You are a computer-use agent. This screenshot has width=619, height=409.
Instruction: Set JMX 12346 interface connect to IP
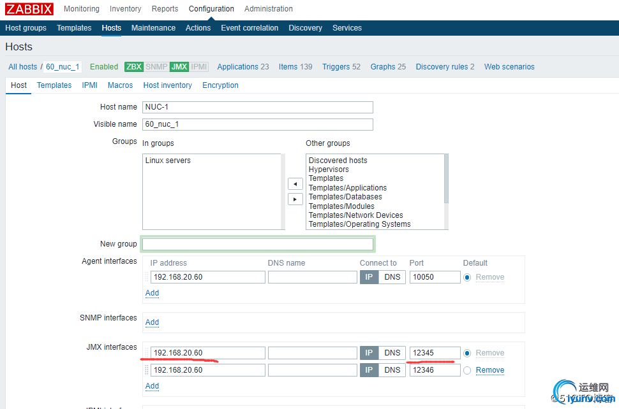pos(369,370)
